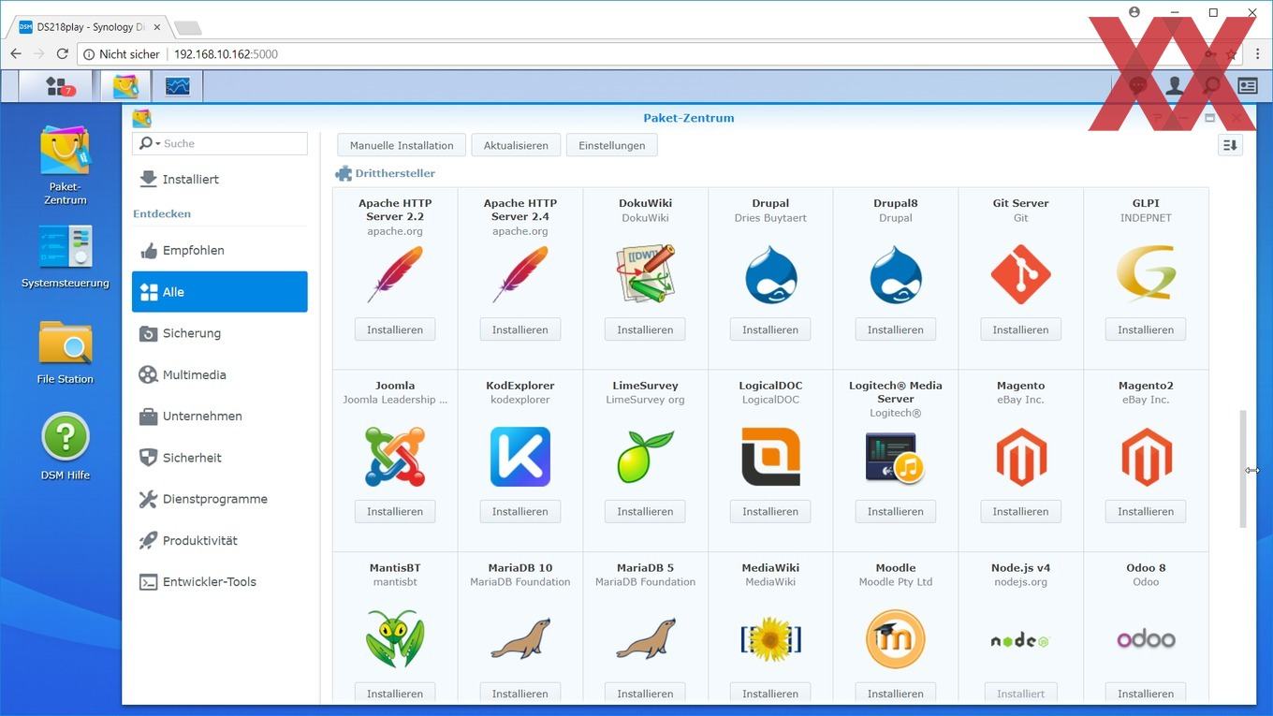Open Einstellungen of Paket-Zentrum
The width and height of the screenshot is (1273, 716).
coord(612,145)
